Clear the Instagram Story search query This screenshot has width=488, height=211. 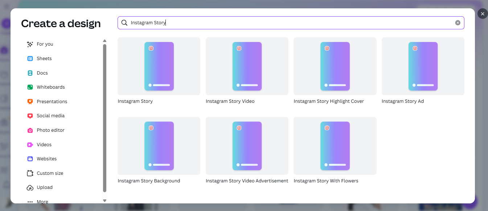click(458, 22)
